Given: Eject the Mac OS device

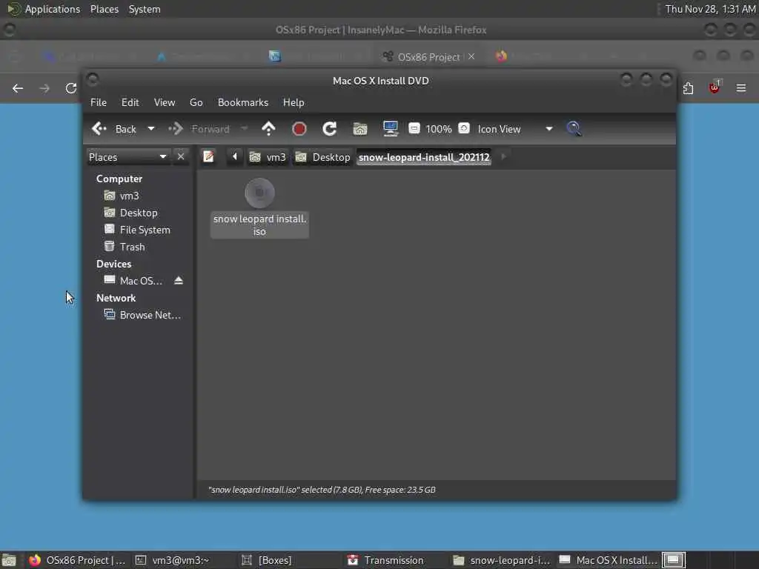Looking at the screenshot, I should pos(179,281).
